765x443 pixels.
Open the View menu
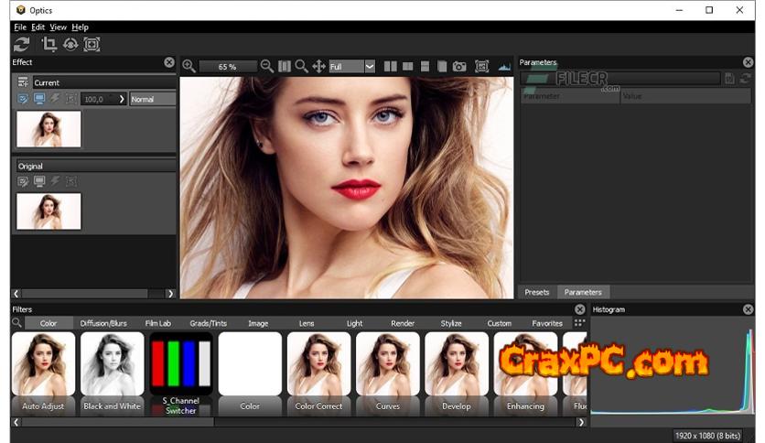coord(58,27)
